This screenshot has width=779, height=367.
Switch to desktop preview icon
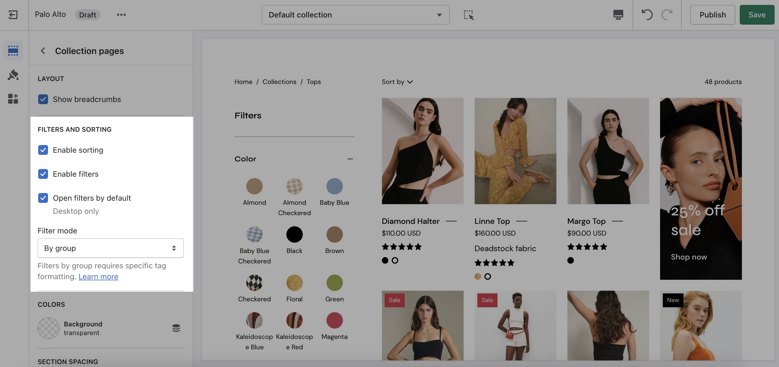click(618, 14)
